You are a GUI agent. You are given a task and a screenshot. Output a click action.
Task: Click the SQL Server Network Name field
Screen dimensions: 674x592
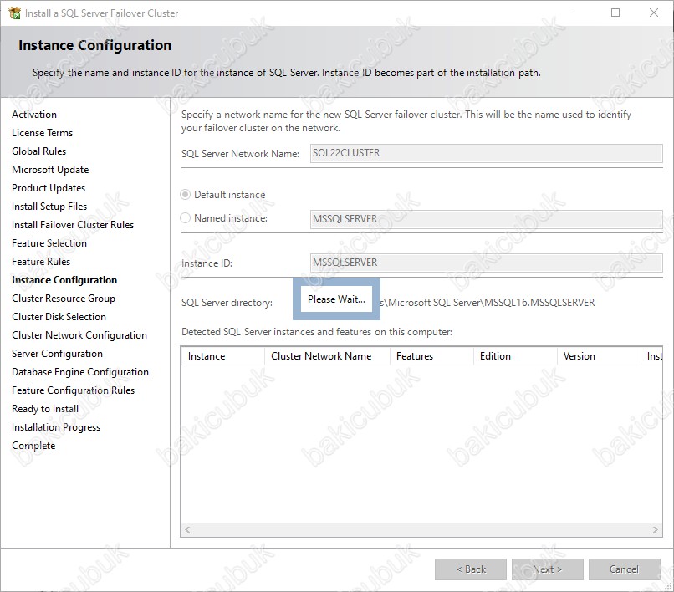pyautogui.click(x=486, y=153)
